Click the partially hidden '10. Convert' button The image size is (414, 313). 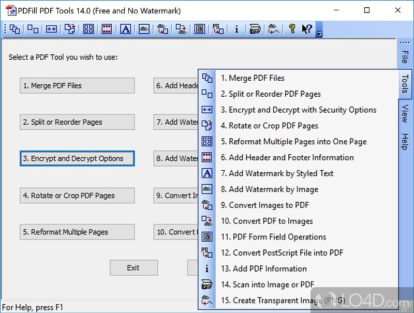175,232
